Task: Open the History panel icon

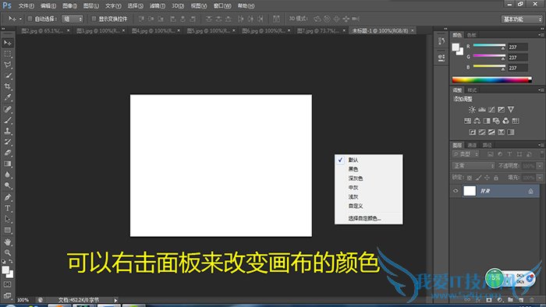Action: [441, 41]
